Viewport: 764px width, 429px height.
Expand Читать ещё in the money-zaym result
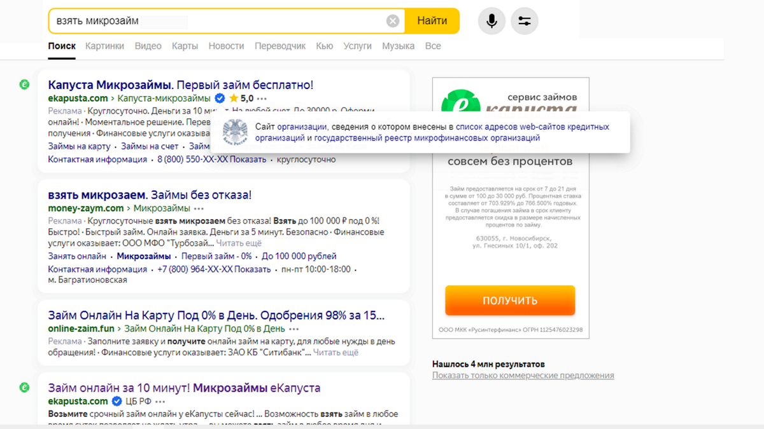coord(239,243)
